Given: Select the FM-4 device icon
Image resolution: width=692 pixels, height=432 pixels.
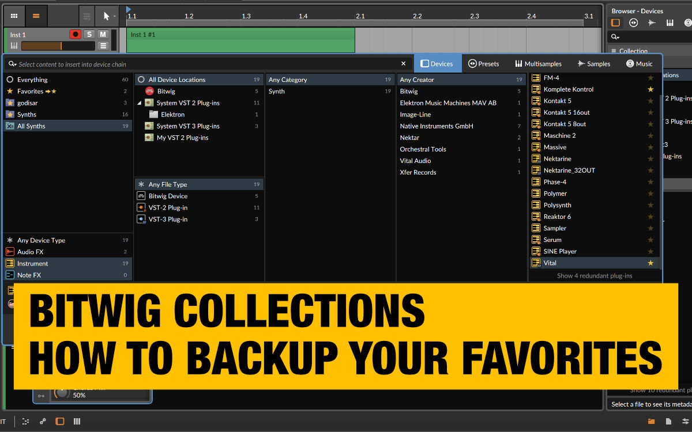Looking at the screenshot, I should 536,78.
